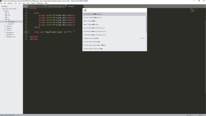This screenshot has height=116, width=206.
Task: Collapse the app folder arrow
Action: pos(3,11)
